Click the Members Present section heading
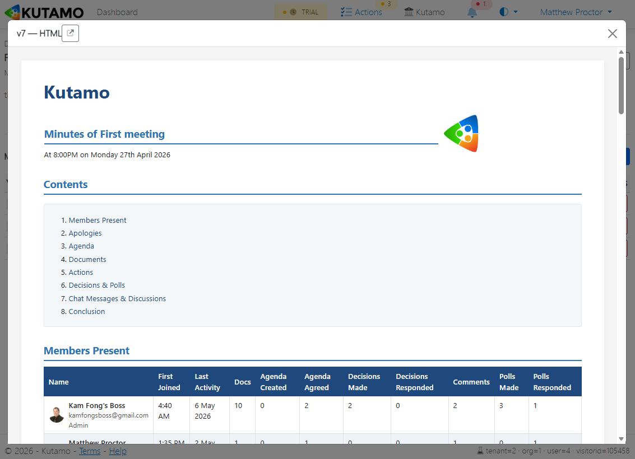 tap(86, 350)
